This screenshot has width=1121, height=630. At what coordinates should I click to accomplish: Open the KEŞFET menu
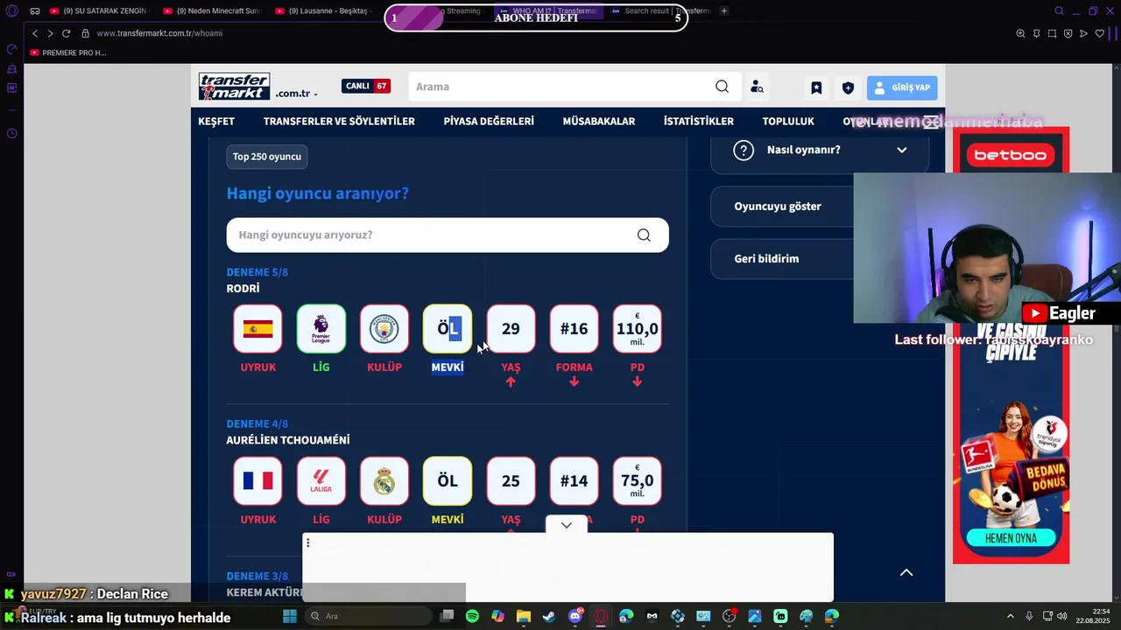coord(216,122)
